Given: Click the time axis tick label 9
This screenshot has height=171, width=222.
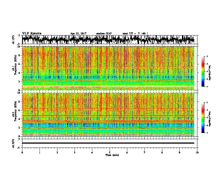Looking at the screenshot, I should (x=179, y=152).
